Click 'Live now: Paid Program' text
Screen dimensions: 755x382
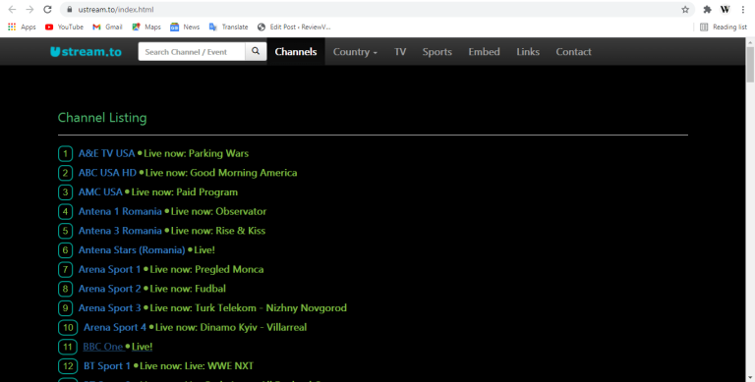coord(185,191)
